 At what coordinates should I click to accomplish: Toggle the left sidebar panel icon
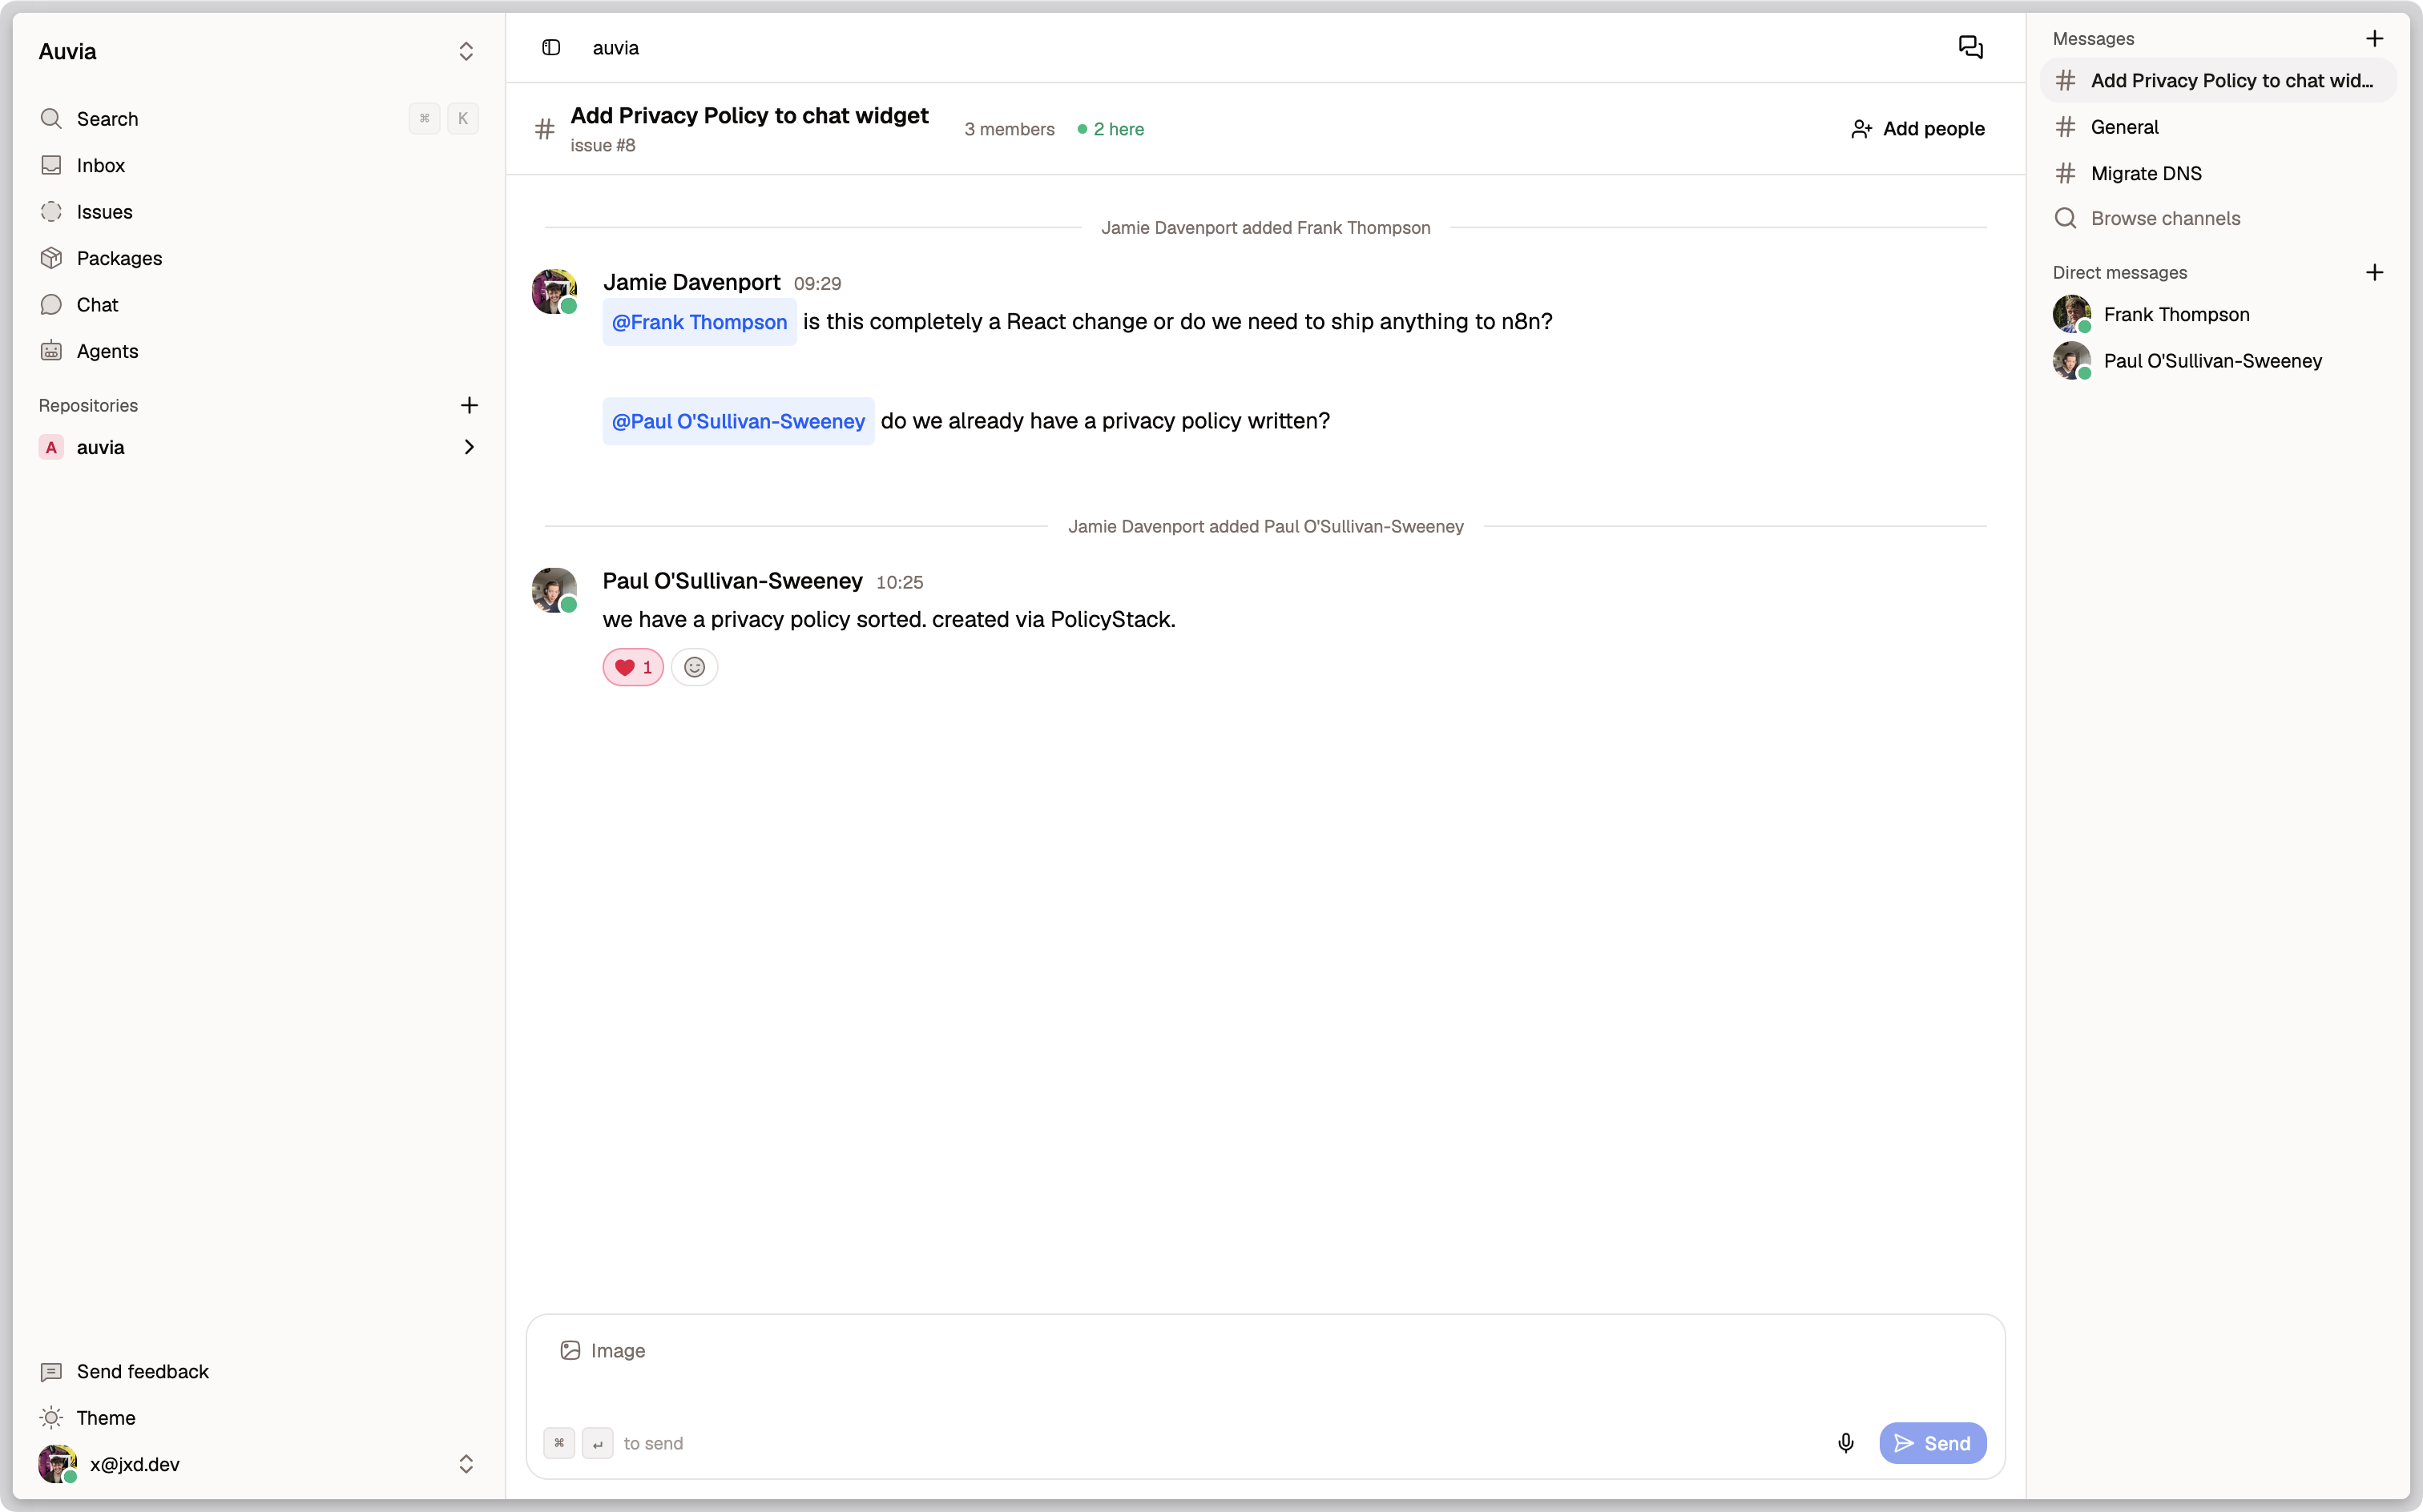pyautogui.click(x=551, y=47)
